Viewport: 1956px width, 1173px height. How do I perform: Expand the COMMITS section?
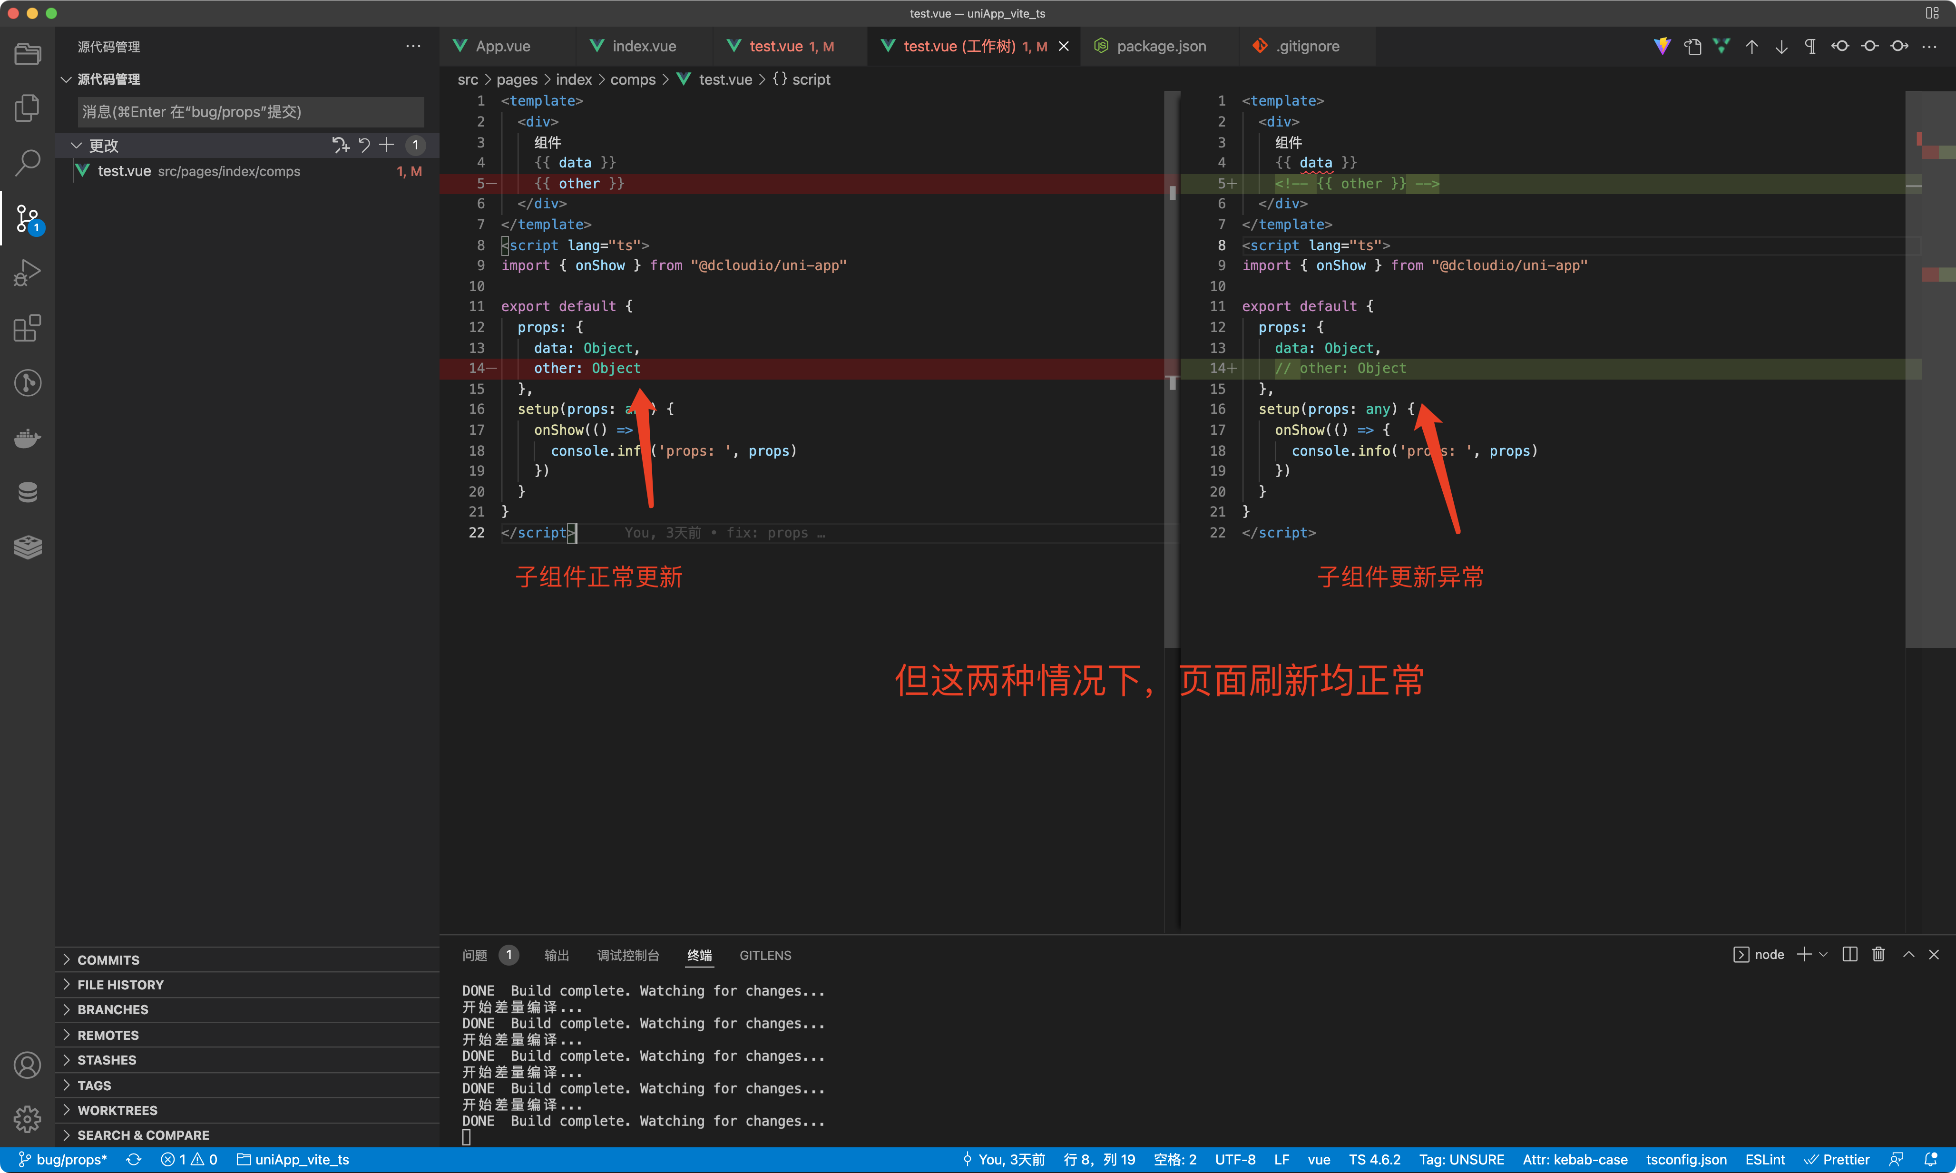click(108, 959)
